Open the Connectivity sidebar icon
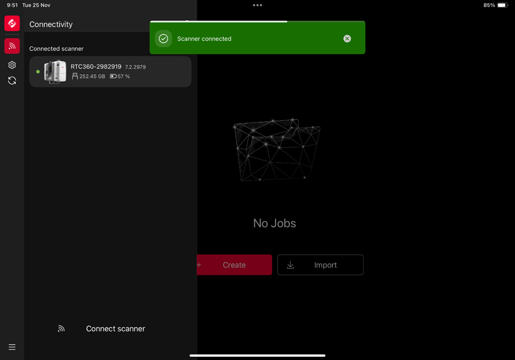Screen dimensions: 515x360 [x=12, y=46]
